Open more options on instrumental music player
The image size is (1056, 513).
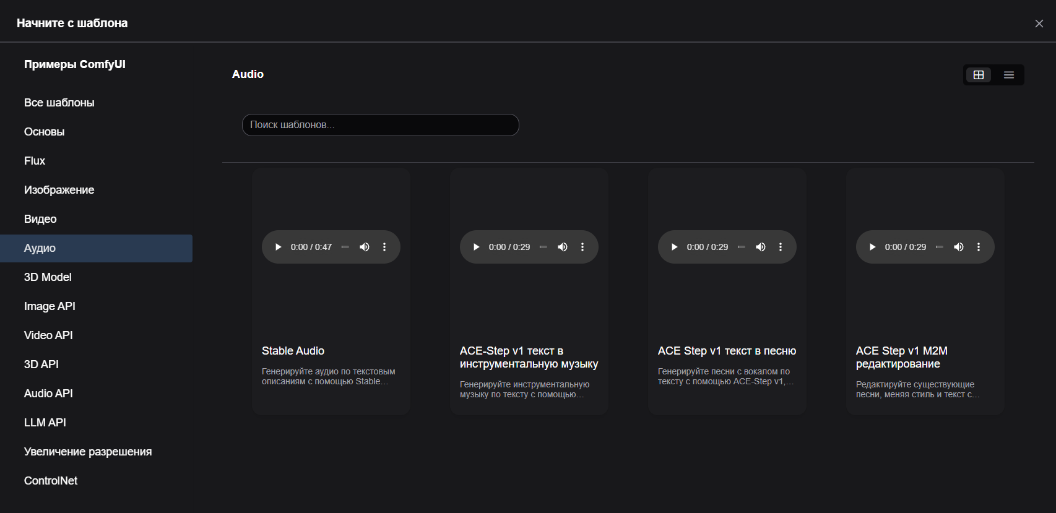[582, 247]
